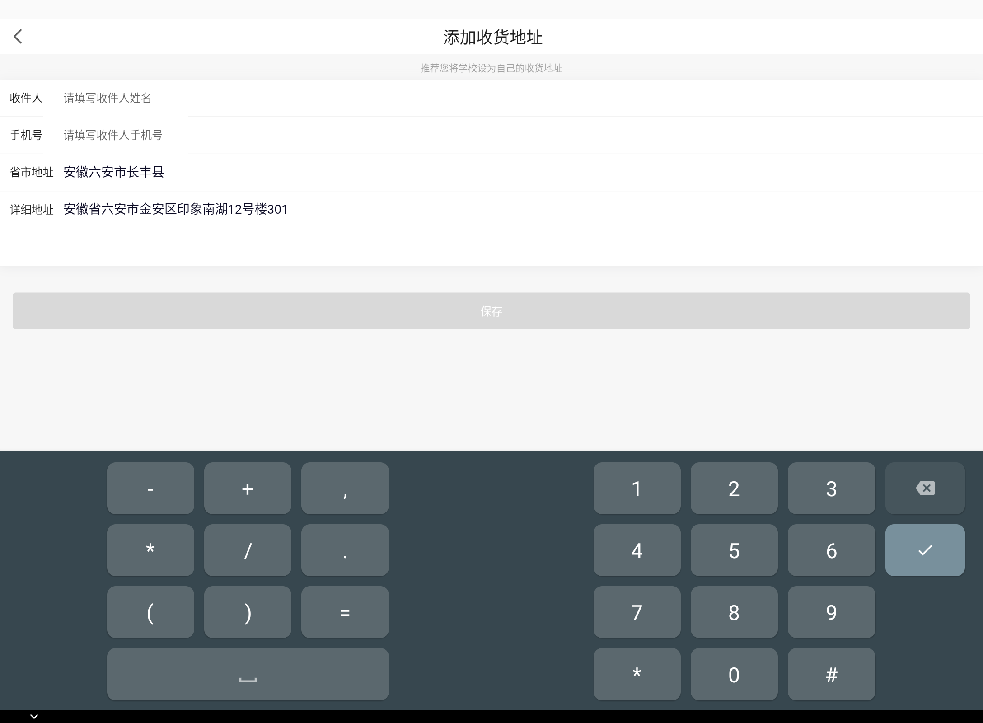
Task: Tap the number 6 key
Action: (832, 550)
